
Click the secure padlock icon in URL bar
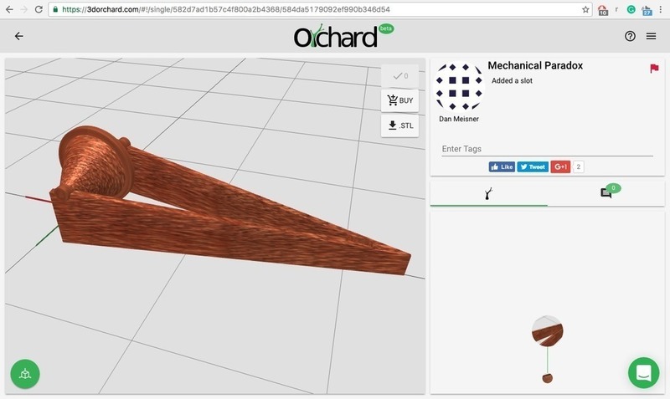55,9
